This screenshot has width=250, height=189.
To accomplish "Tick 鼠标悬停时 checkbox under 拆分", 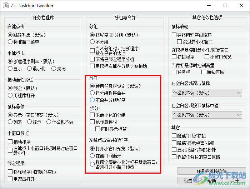I will (x=92, y=122).
